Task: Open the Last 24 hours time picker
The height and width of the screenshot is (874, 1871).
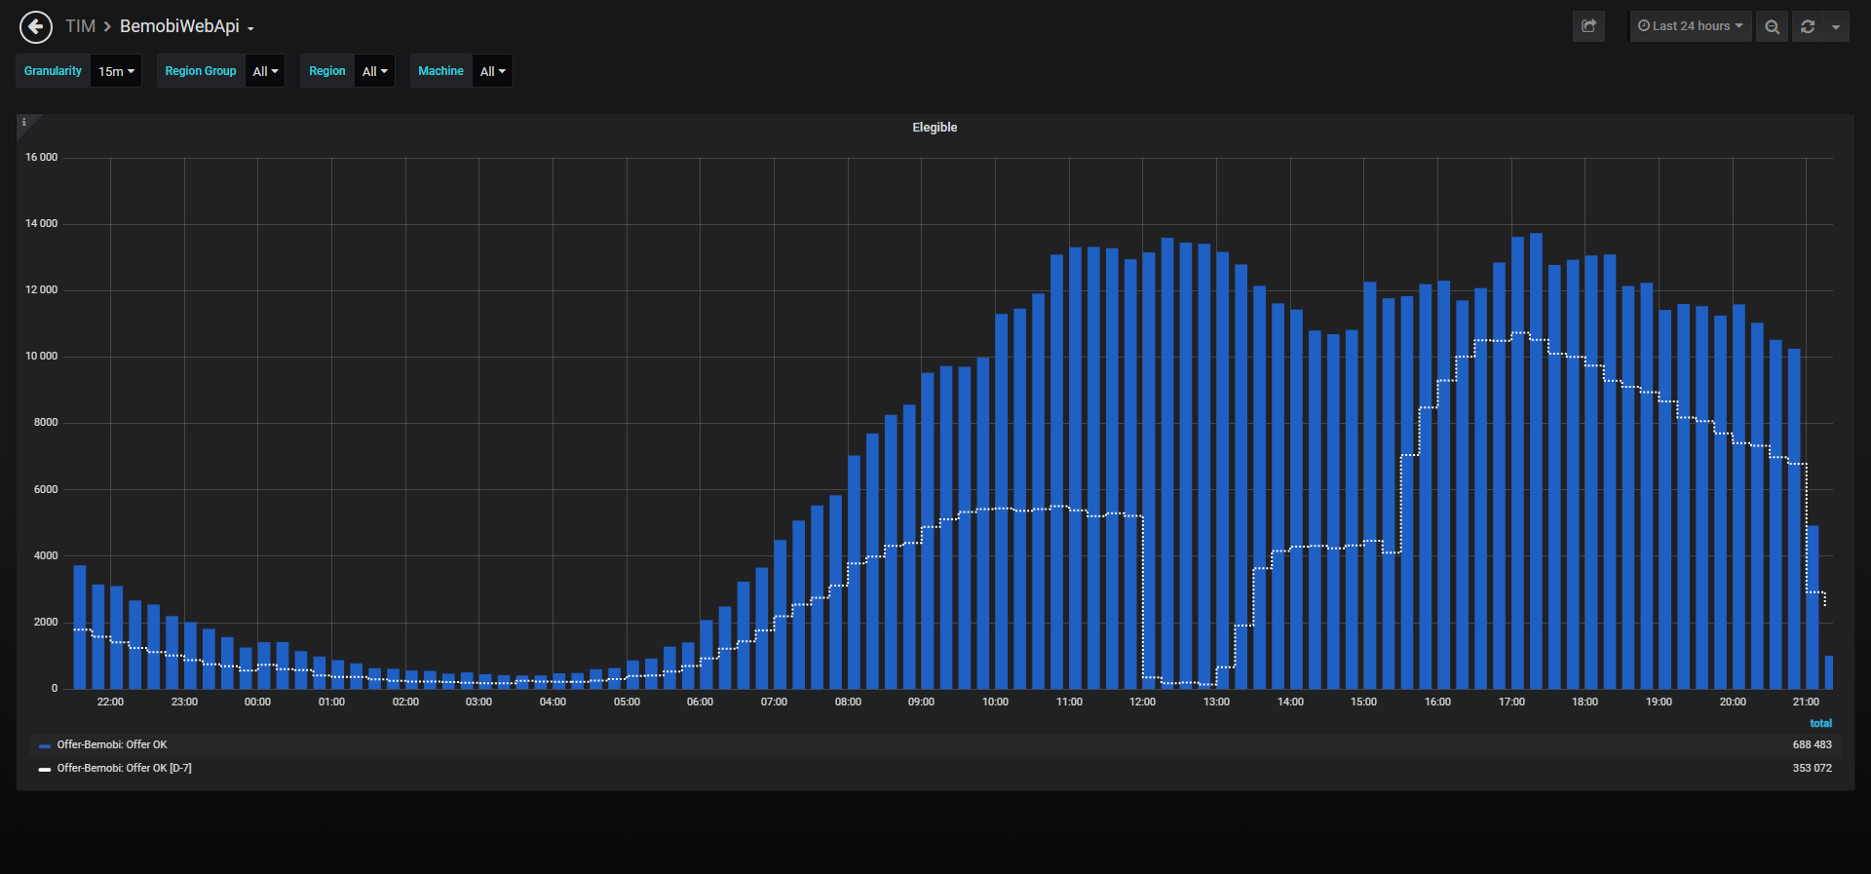Action: 1691,26
